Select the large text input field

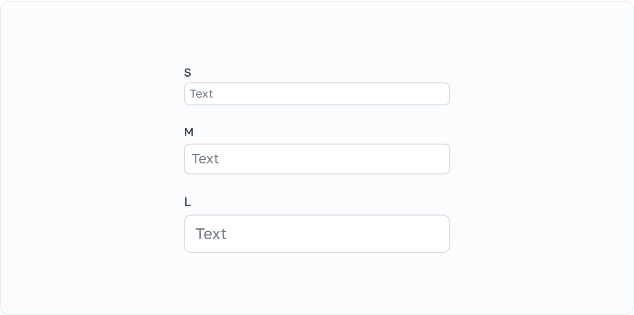[x=317, y=233]
